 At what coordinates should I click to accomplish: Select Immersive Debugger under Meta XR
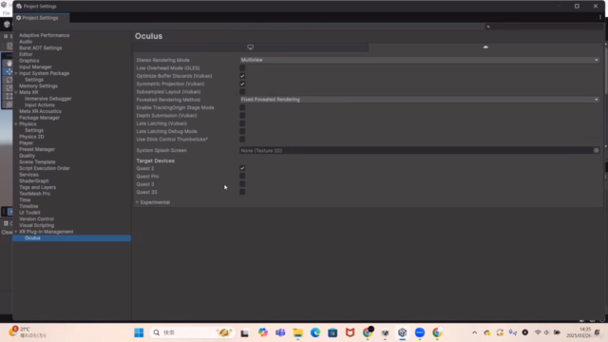pos(48,99)
